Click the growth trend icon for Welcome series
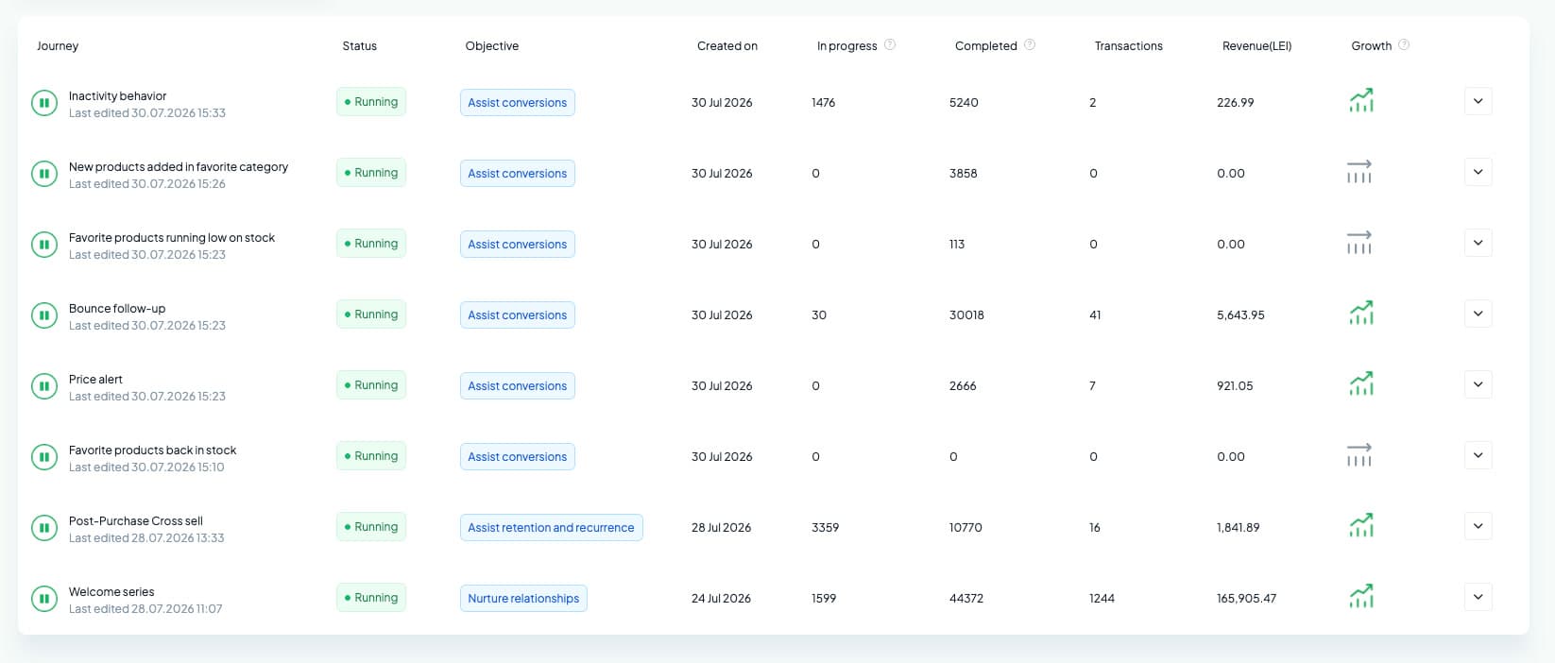 tap(1361, 596)
